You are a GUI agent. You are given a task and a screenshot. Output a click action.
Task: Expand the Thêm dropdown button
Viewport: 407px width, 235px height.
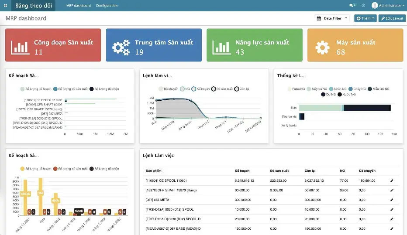tap(365, 18)
